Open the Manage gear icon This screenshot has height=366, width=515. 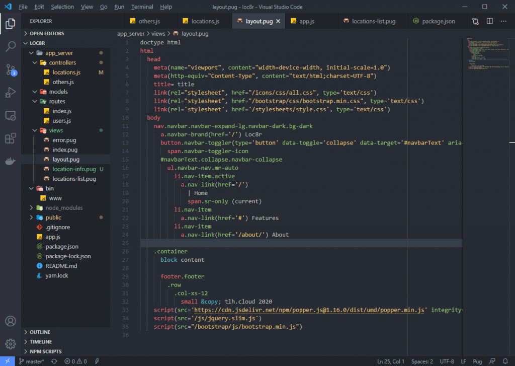(x=11, y=344)
